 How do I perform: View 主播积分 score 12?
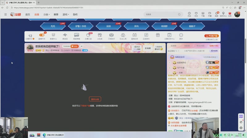[30, 37]
